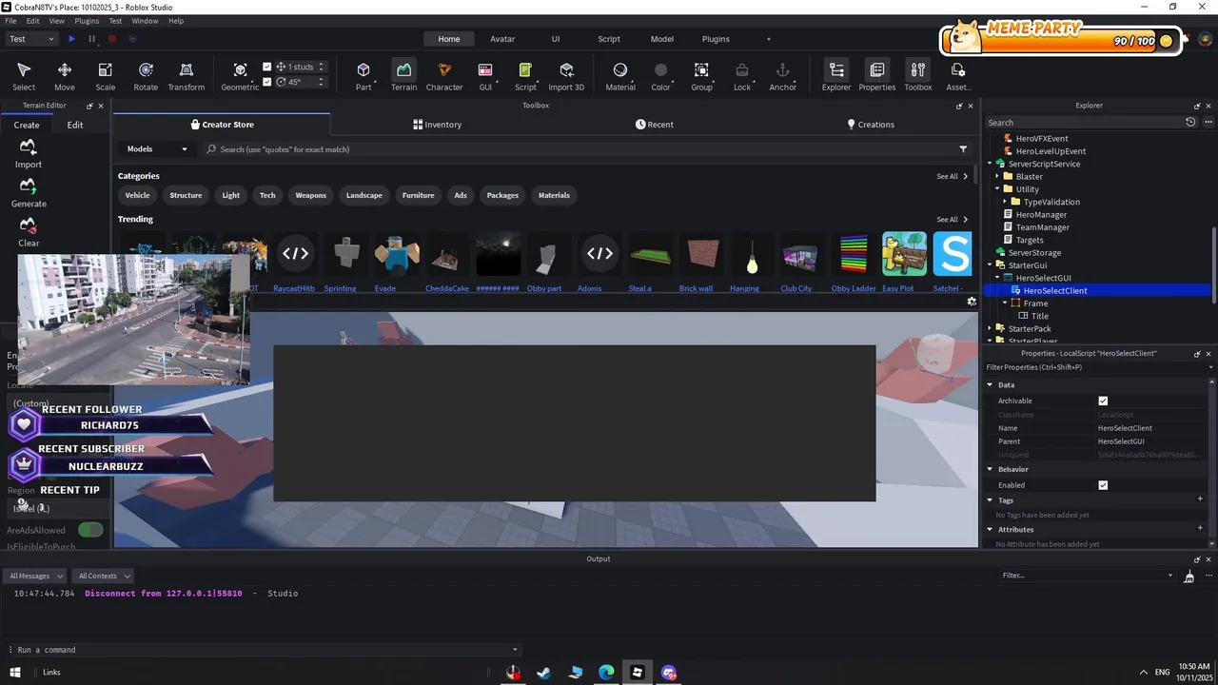Click the Group tool
Image resolution: width=1218 pixels, height=685 pixels.
pyautogui.click(x=701, y=76)
